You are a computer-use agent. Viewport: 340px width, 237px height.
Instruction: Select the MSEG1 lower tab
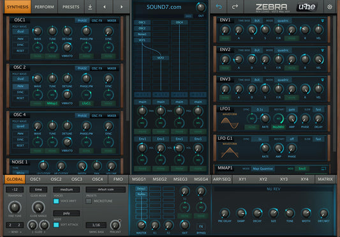click(139, 180)
